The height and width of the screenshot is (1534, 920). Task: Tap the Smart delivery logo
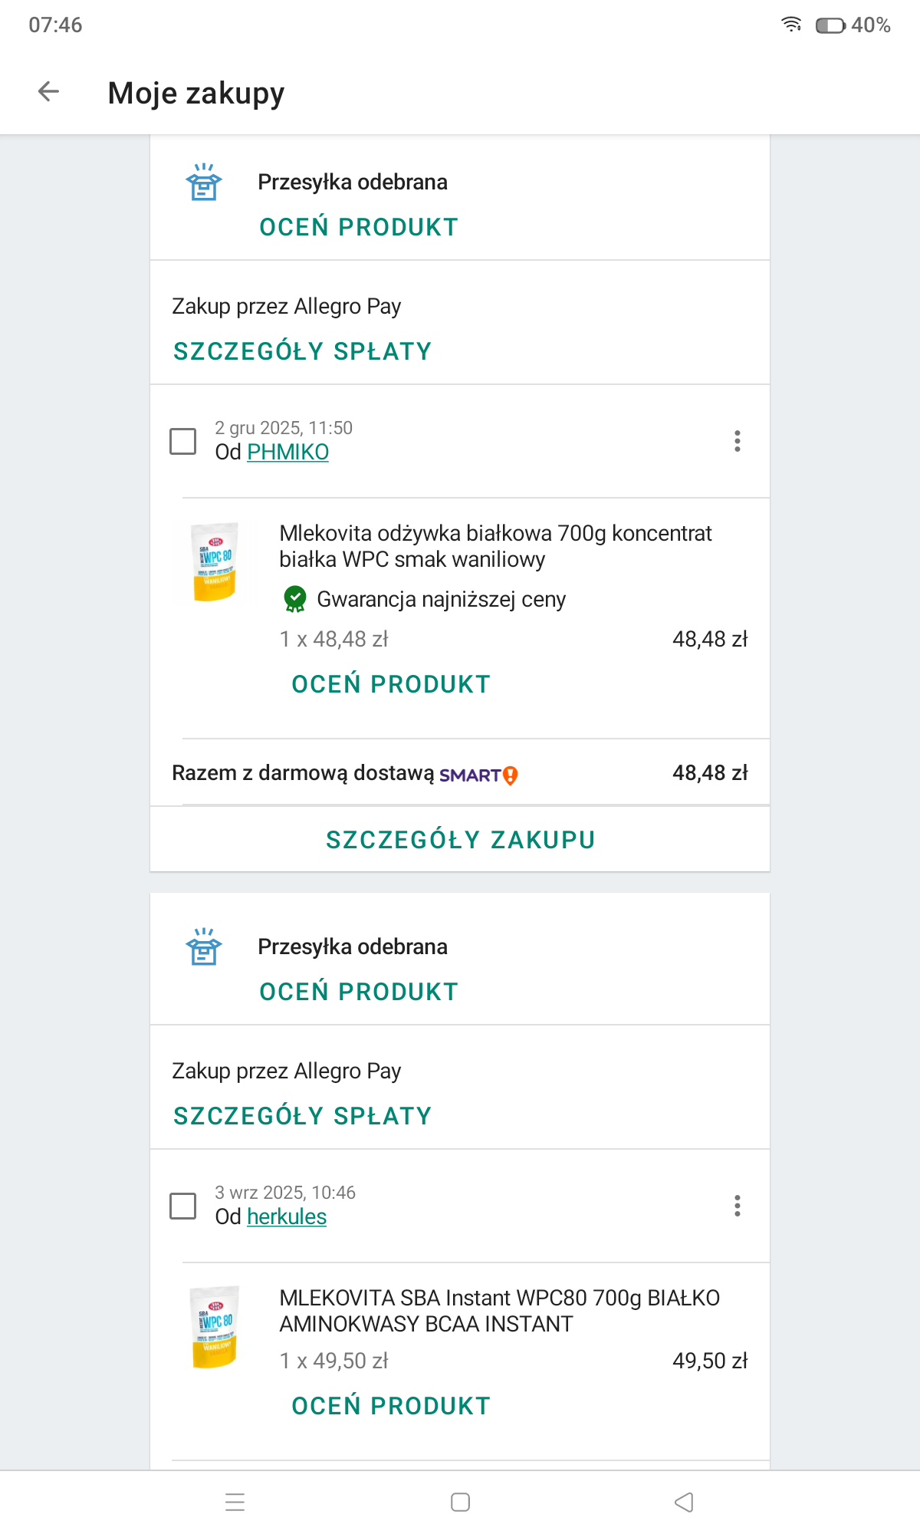pyautogui.click(x=478, y=775)
